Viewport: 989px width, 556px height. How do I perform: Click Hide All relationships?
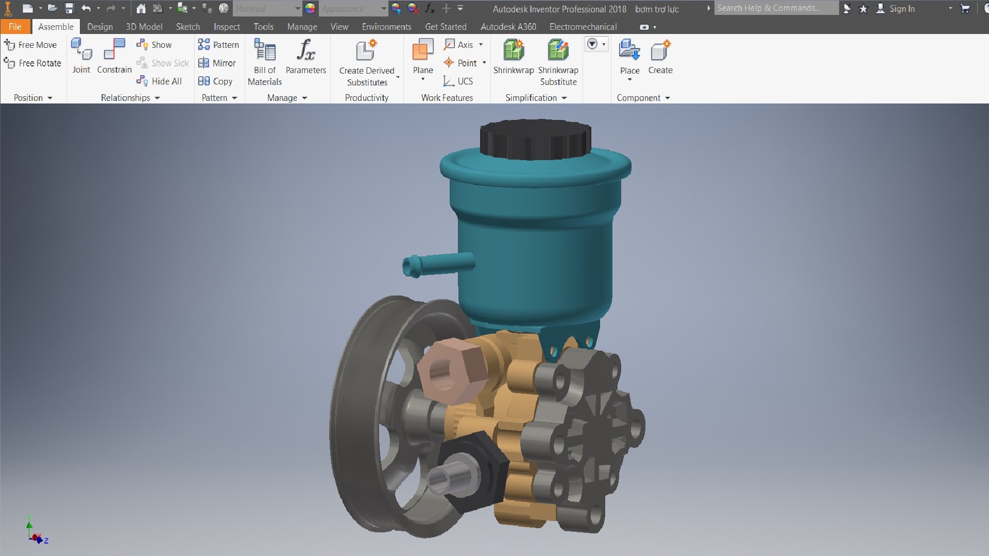tap(159, 81)
